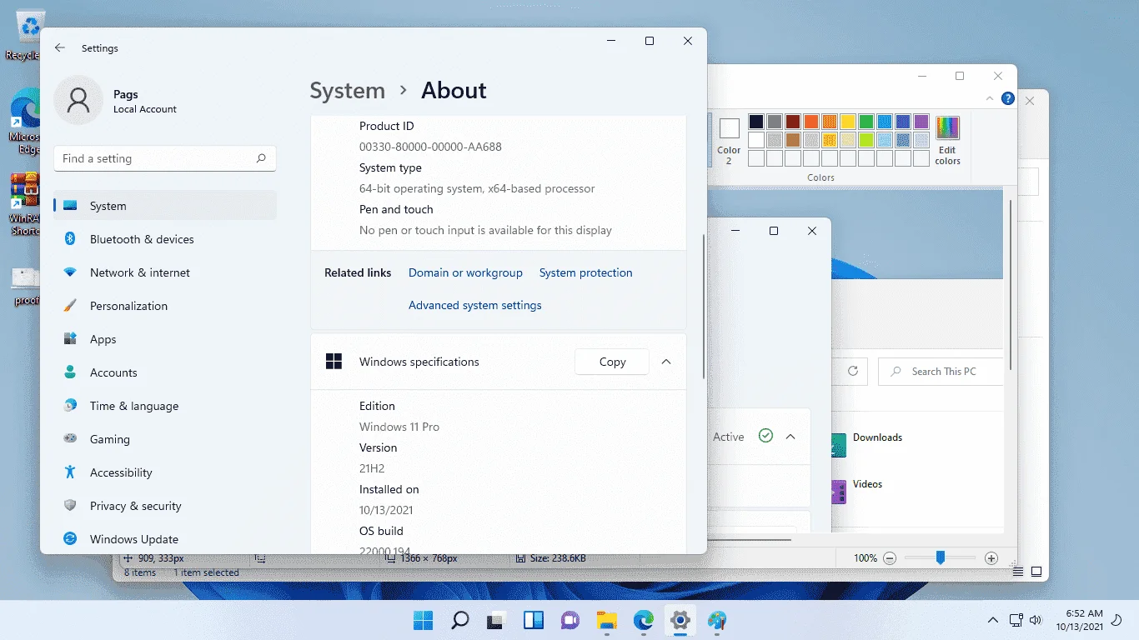Screen dimensions: 1139x640
Task: Click the Find a setting search box
Action: (164, 158)
